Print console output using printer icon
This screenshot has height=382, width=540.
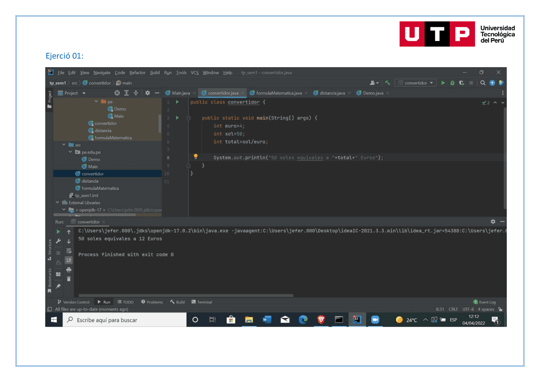tap(69, 269)
